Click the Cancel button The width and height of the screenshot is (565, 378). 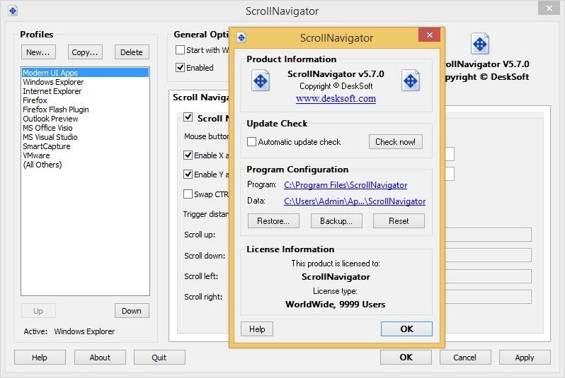coord(465,358)
